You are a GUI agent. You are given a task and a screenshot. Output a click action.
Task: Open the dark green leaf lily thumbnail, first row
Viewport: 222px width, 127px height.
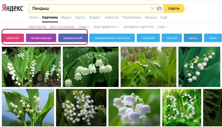199,67
